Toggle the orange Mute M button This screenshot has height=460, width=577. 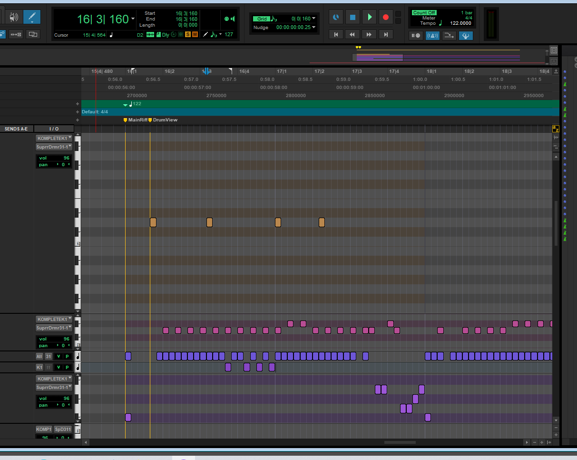pyautogui.click(x=195, y=35)
